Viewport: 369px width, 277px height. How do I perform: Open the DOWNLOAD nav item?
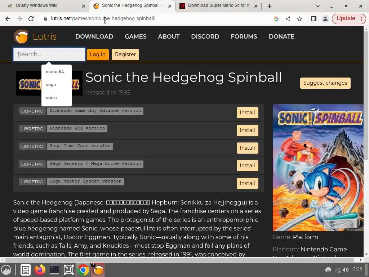[x=94, y=36]
